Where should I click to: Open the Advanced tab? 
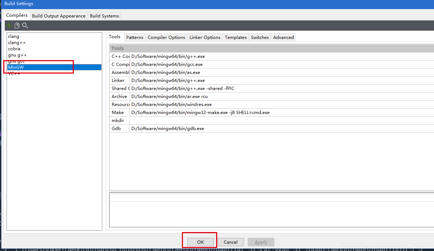pyautogui.click(x=283, y=37)
